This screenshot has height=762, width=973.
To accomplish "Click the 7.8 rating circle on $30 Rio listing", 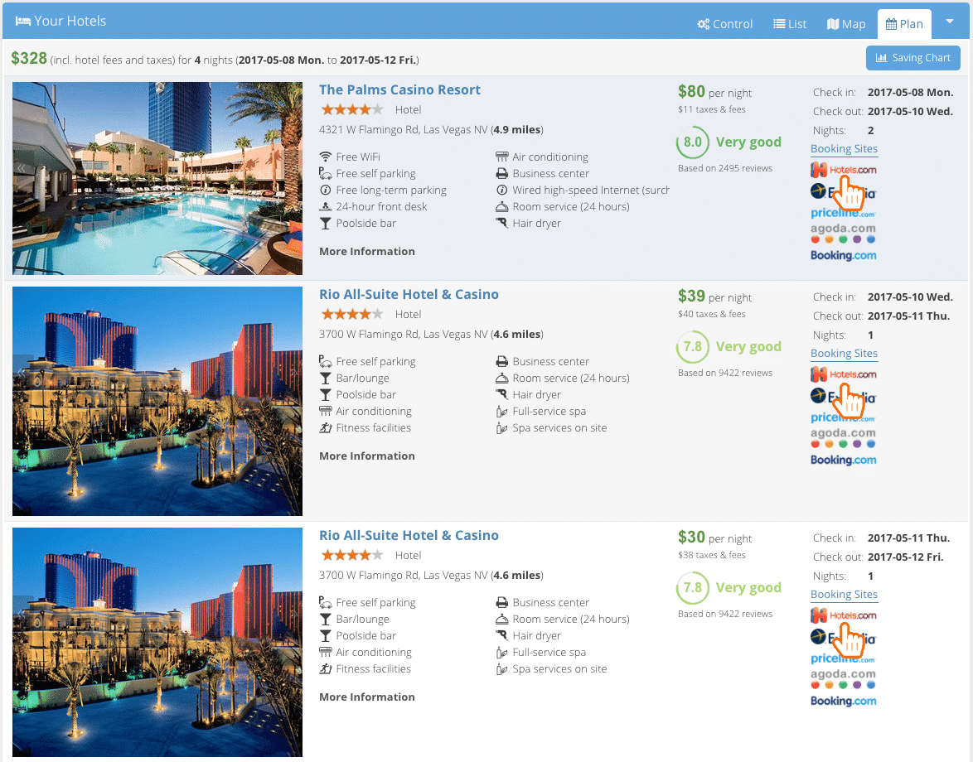I will (693, 588).
